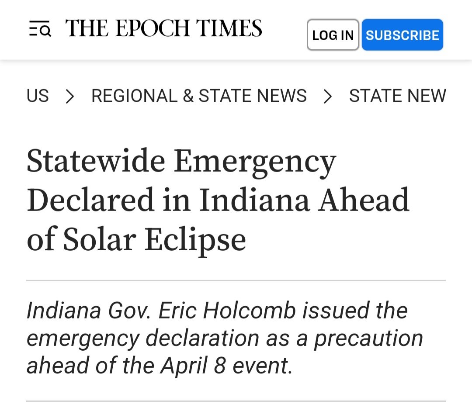
Task: Click the word "Emergency" in the headline
Action: coord(255,161)
